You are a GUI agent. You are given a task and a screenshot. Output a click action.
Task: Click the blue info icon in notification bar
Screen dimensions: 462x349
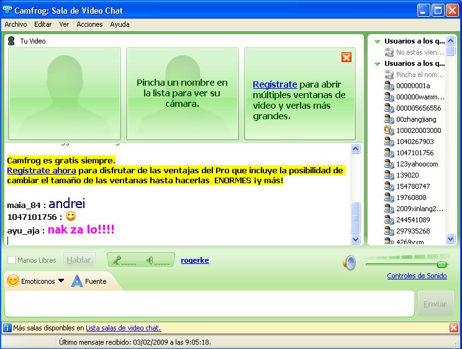(7, 328)
